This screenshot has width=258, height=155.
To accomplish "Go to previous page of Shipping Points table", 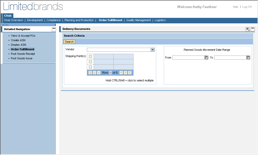I will [94, 73].
